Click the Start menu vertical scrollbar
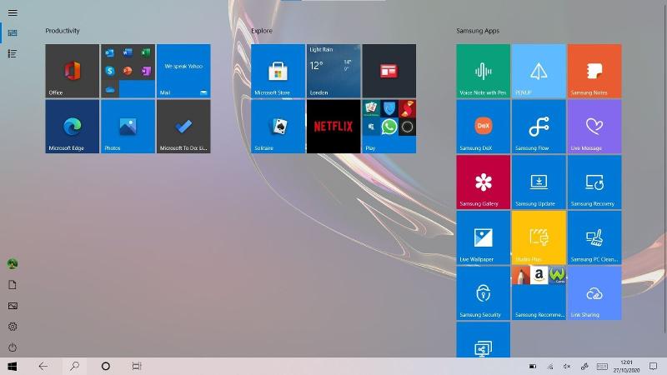Screen dimensions: 667x375 [x=664, y=170]
